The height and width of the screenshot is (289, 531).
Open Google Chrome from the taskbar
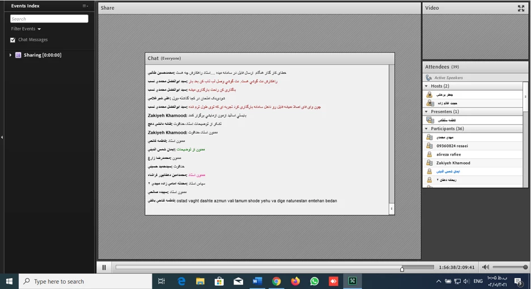click(x=276, y=281)
